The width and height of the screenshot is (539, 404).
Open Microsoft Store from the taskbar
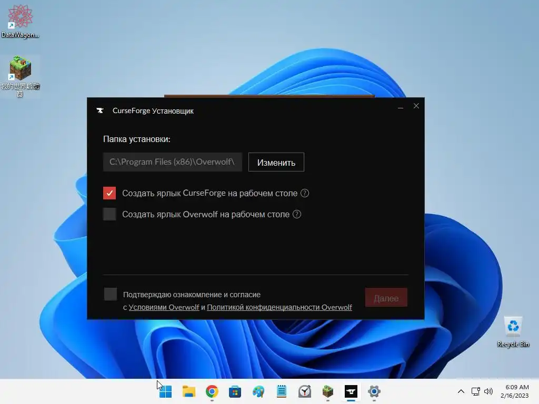pyautogui.click(x=235, y=391)
